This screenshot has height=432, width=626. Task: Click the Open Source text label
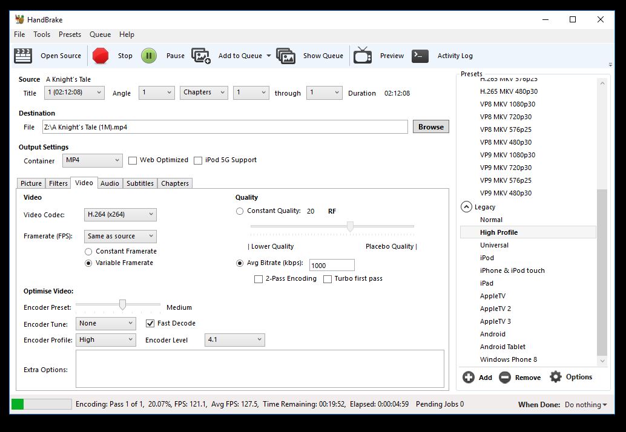tap(61, 56)
